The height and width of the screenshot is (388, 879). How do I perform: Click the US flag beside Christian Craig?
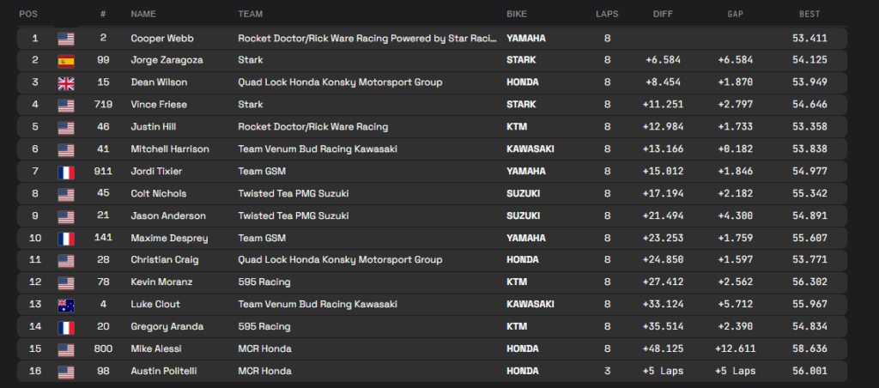[66, 261]
